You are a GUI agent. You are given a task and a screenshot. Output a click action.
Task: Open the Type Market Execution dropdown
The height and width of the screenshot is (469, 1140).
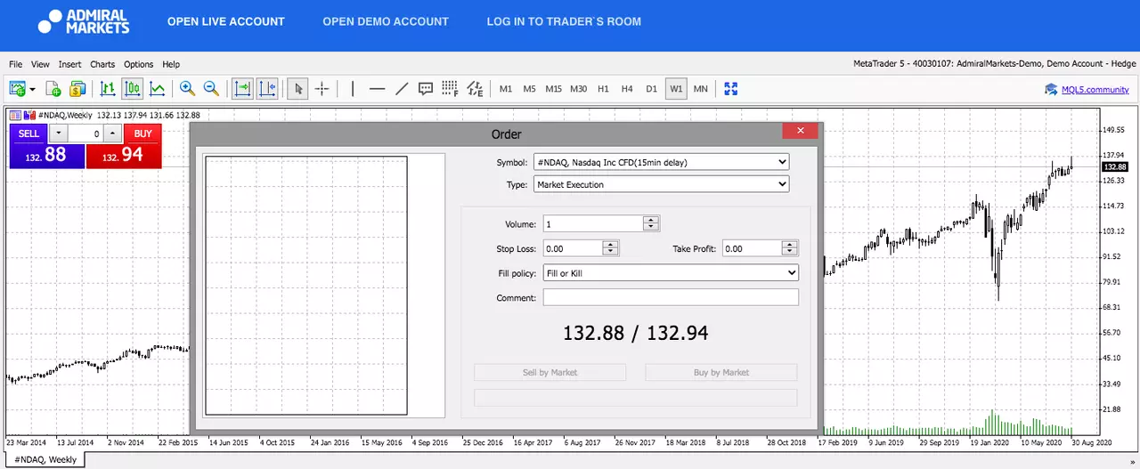661,184
